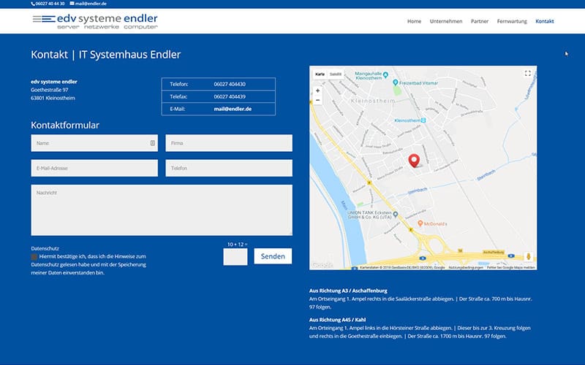The height and width of the screenshot is (365, 585).
Task: Click the Kontaktformular heading
Action: [x=65, y=125]
